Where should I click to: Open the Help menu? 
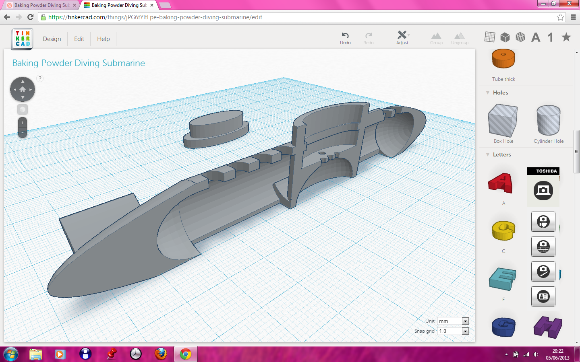click(x=103, y=39)
